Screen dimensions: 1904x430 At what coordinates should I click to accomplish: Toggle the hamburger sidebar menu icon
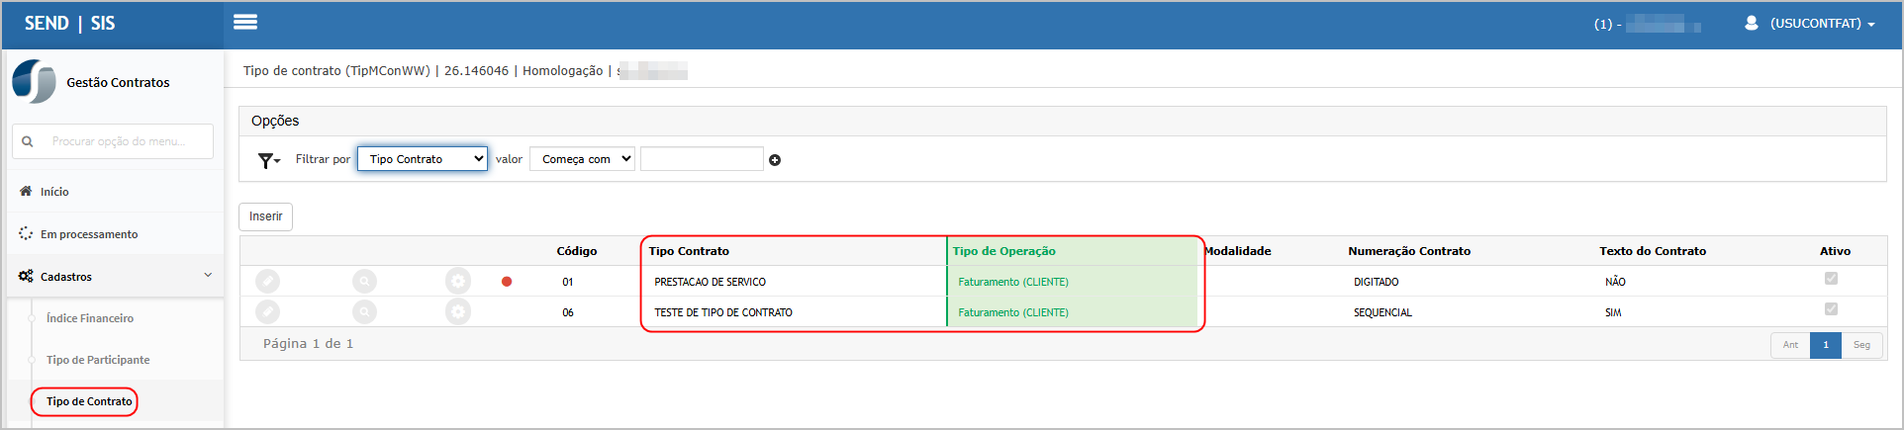[x=245, y=22]
